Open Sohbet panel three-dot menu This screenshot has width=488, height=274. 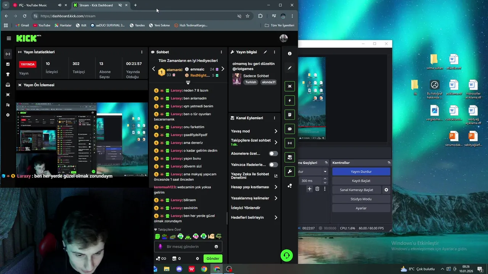click(x=221, y=52)
